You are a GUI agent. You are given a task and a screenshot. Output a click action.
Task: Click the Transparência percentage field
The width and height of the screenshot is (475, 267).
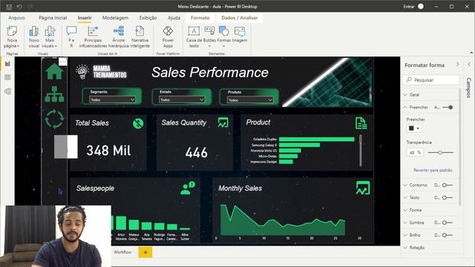point(415,153)
